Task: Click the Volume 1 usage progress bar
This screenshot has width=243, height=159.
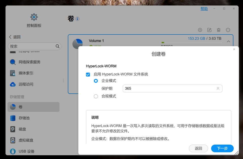Action: coord(192,42)
